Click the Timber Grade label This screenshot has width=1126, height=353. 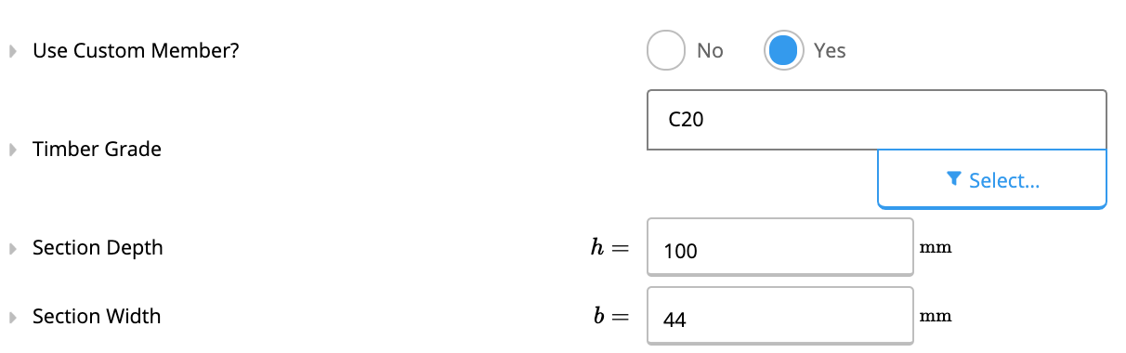[x=97, y=150]
